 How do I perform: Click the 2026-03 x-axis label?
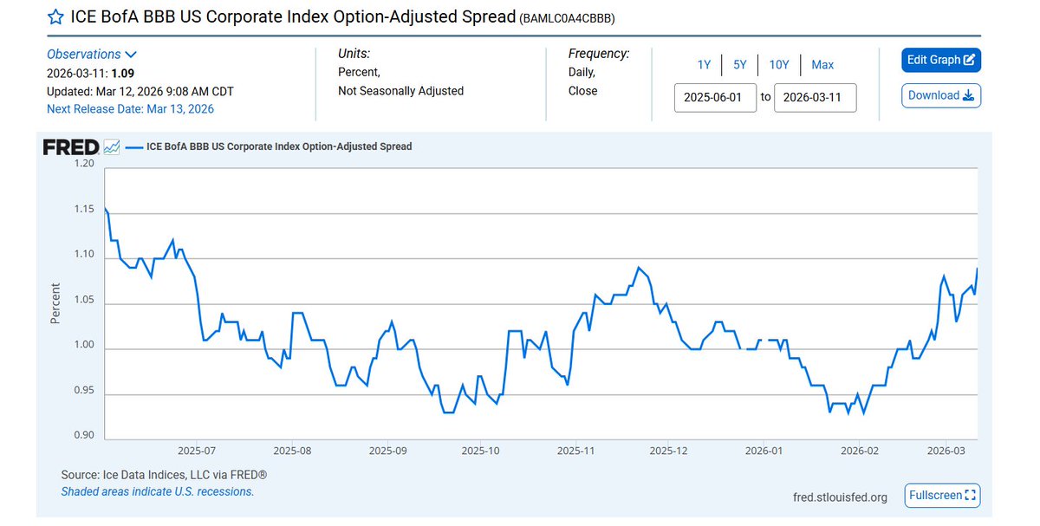[x=946, y=451]
